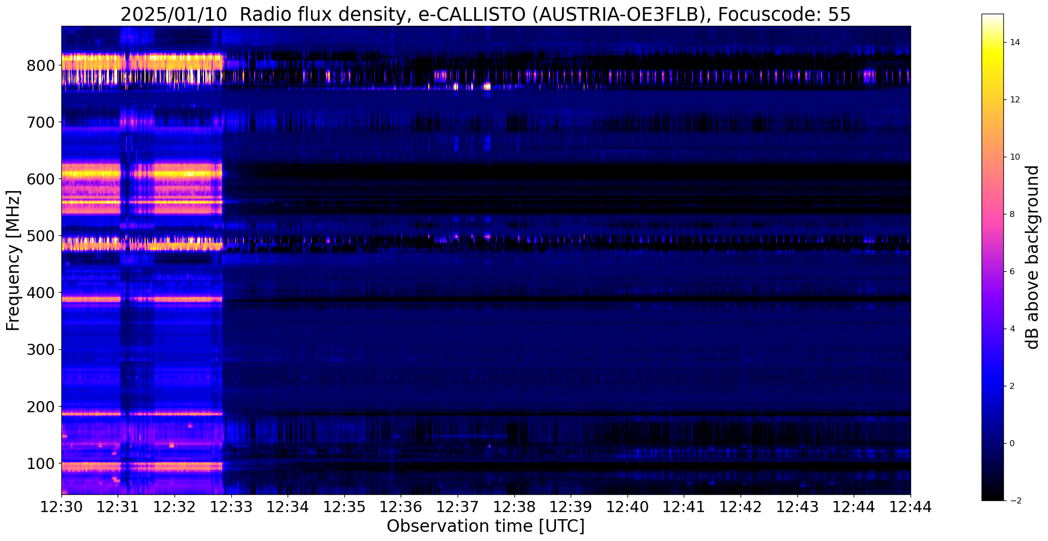
Task: Click the colorbar tick label 12
Action: pyautogui.click(x=1015, y=100)
